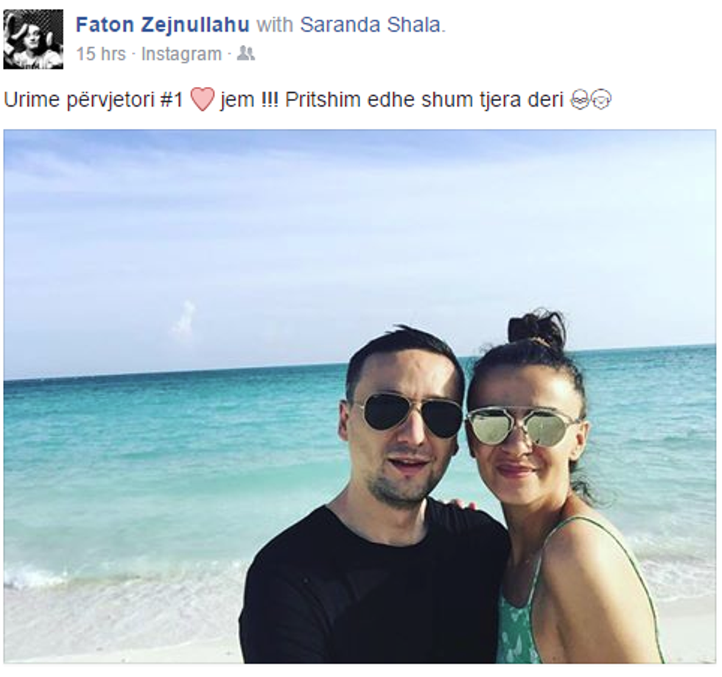Click the last smiley emoji in caption

point(601,100)
